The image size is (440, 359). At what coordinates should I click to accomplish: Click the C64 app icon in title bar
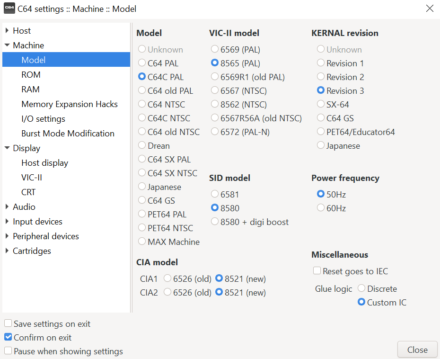pyautogui.click(x=9, y=9)
